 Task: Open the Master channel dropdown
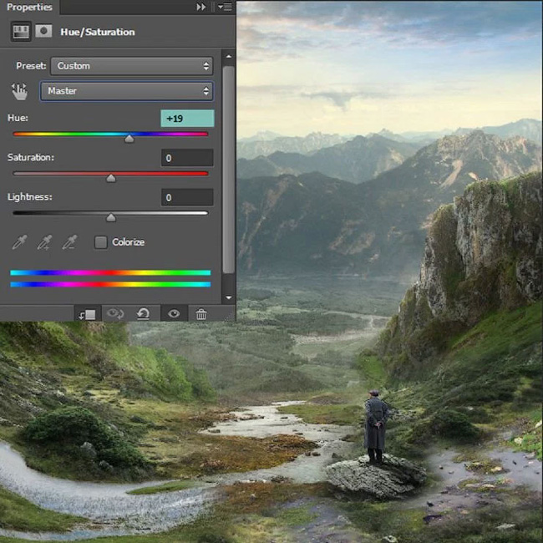(126, 91)
